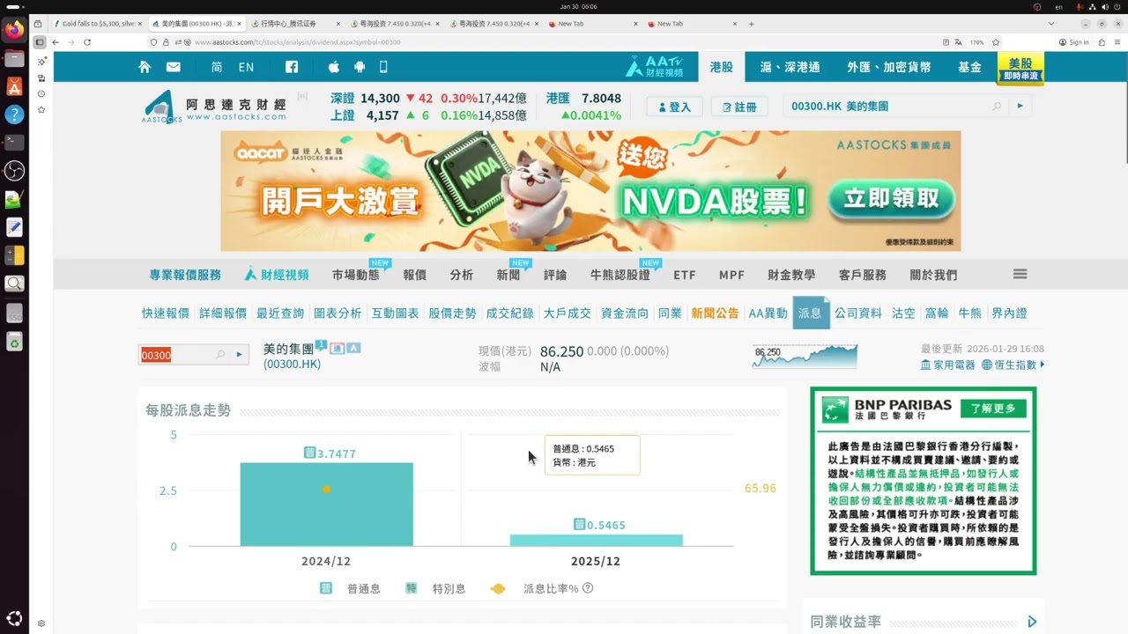Open the Terminal icon in Ubuntu dock
This screenshot has width=1128, height=634.
click(14, 142)
